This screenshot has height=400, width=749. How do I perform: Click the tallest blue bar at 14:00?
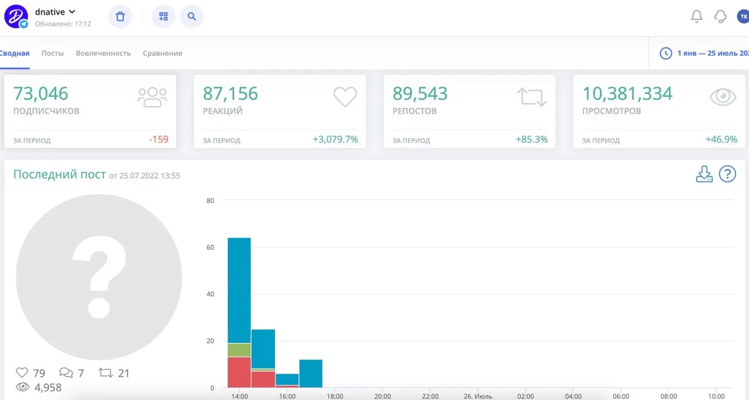tap(239, 290)
